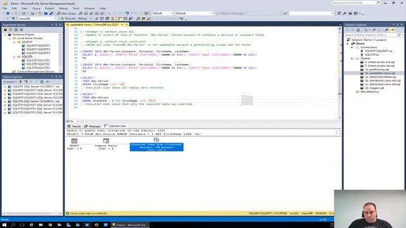Collapse the SQLENT server group
The height and width of the screenshot is (228, 406).
[x=14, y=42]
